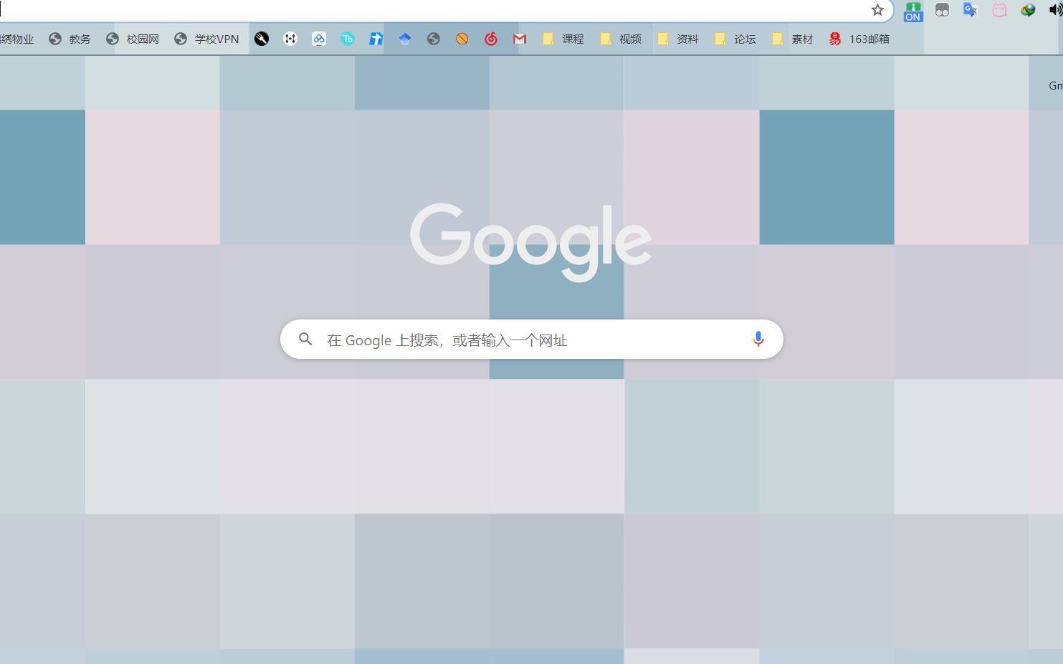The image size is (1063, 664).
Task: Open the 163邮箱 bookmark link
Action: click(x=858, y=39)
